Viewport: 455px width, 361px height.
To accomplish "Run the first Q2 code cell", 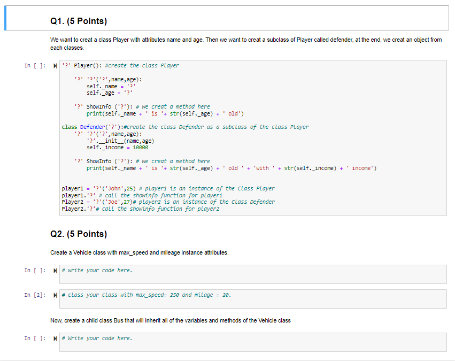I will (55, 270).
